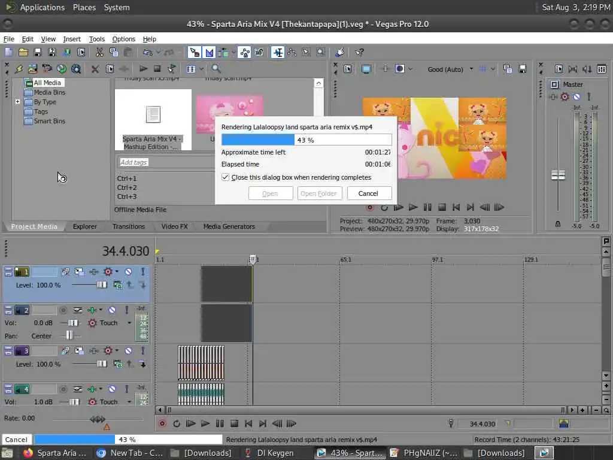This screenshot has width=613, height=460.
Task: Click Save Snapshot icon in preview panel
Action: (x=522, y=69)
